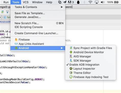Click the Bluetooth icon in menu bar
Image resolution: width=121 pixels, height=93 pixels.
(x=84, y=2)
